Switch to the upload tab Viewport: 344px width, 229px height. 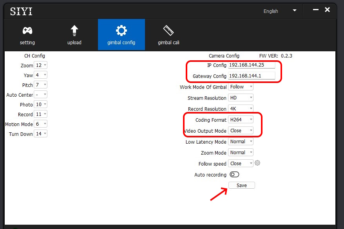(74, 35)
